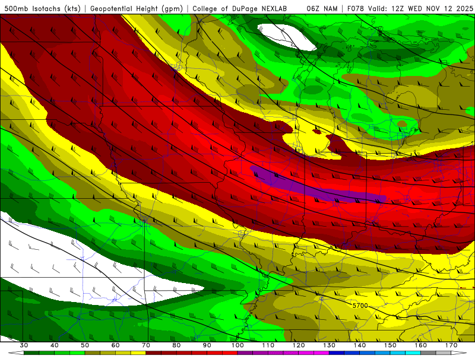Click the 'College of DuPage NEXLAB' label

pos(240,9)
